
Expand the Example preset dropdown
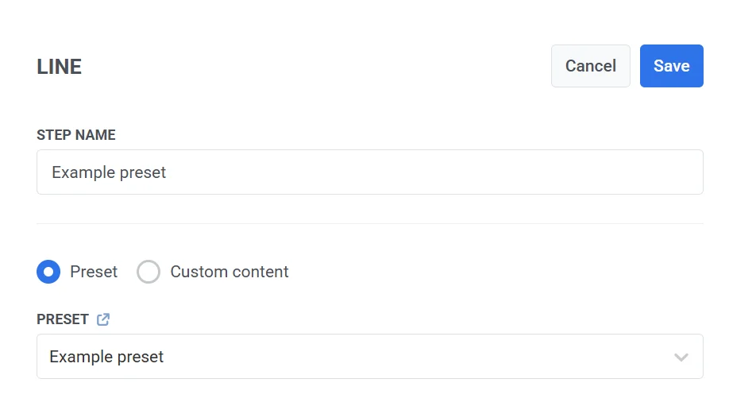pos(369,357)
